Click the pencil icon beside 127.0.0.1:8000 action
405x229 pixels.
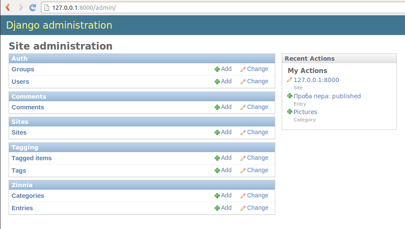pyautogui.click(x=290, y=80)
